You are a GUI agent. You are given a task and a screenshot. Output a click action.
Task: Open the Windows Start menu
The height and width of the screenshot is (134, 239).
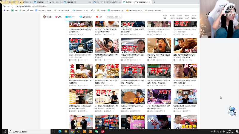[4, 132]
